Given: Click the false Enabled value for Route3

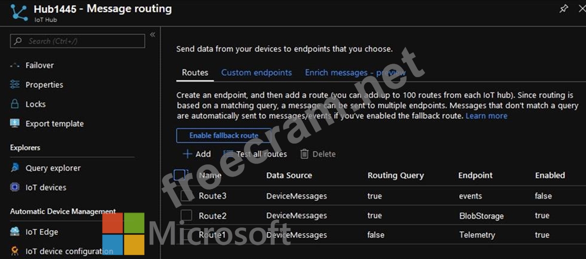Looking at the screenshot, I should 543,196.
